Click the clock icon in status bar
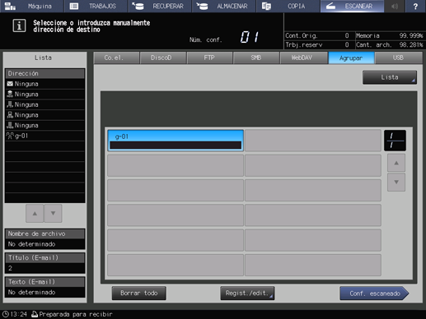Image resolution: width=426 pixels, height=319 pixels. (x=5, y=314)
